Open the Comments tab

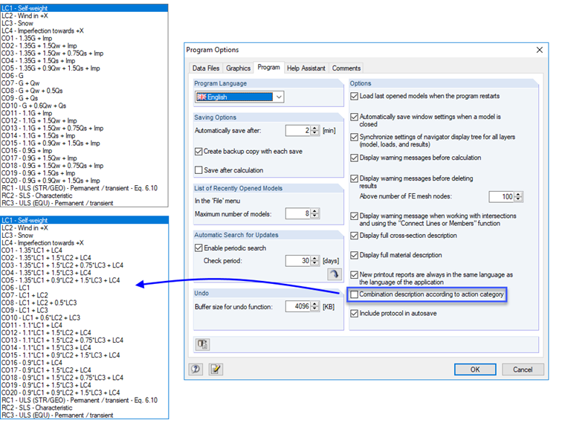point(346,68)
